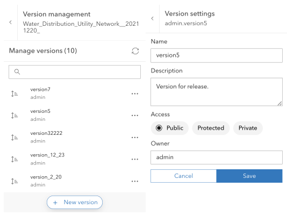Refresh the Manage versions list
This screenshot has height=216, width=287.
coord(135,51)
